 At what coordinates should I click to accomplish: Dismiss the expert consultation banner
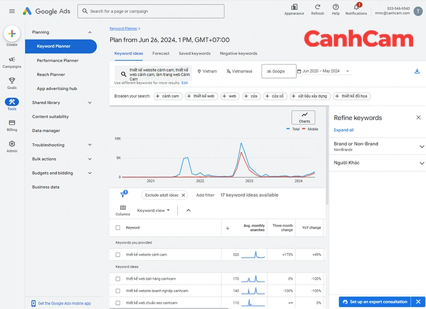[x=418, y=301]
